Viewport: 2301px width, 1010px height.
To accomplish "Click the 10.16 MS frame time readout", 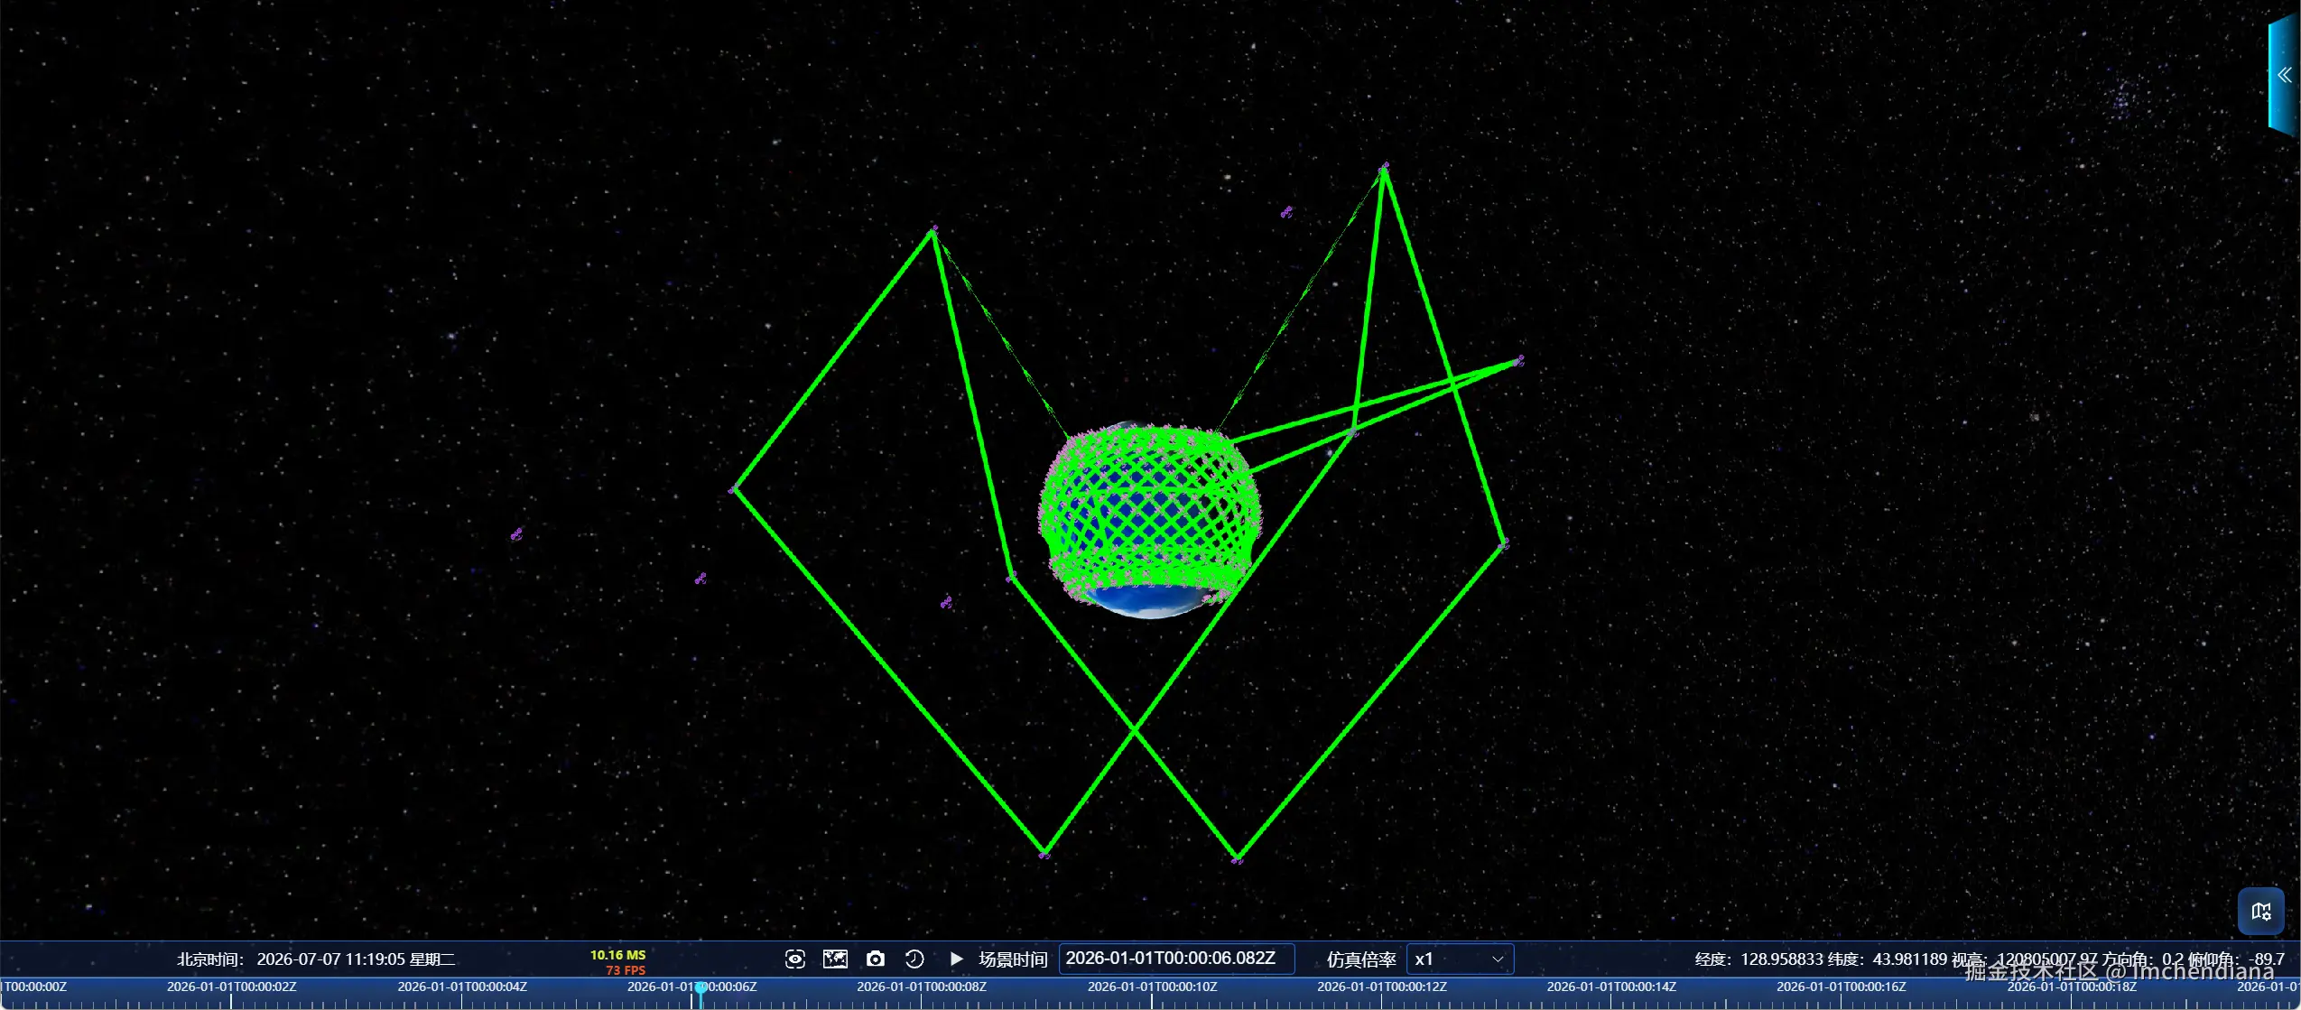I will (x=618, y=955).
